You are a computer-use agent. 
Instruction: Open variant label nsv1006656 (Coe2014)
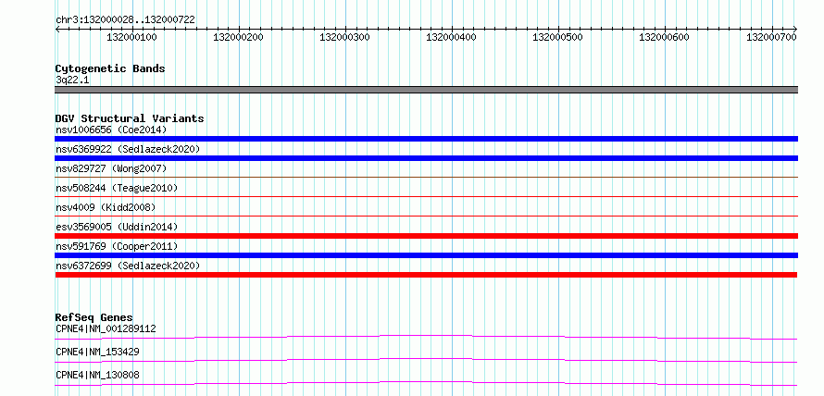pyautogui.click(x=111, y=130)
